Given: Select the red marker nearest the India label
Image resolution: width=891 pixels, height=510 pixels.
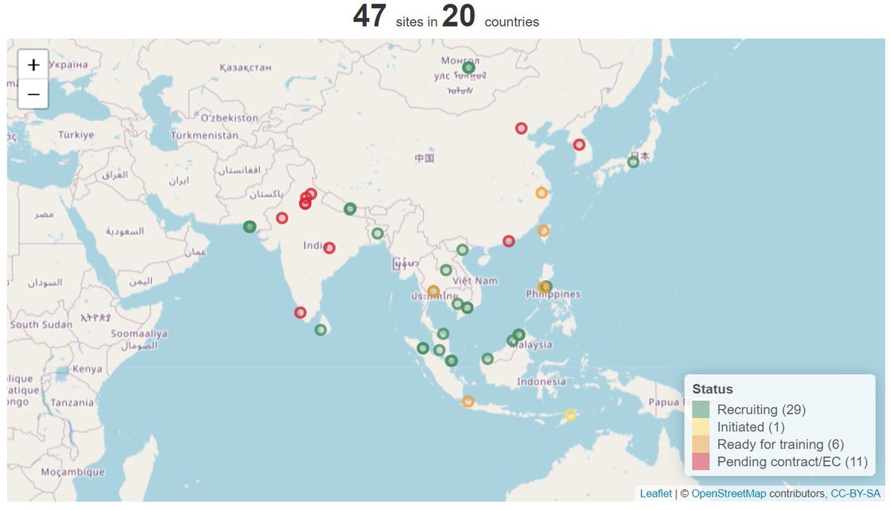Looking at the screenshot, I should coord(329,248).
